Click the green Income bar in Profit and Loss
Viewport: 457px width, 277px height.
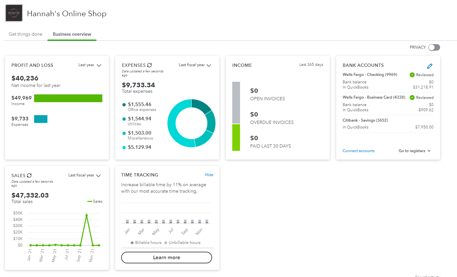click(68, 98)
